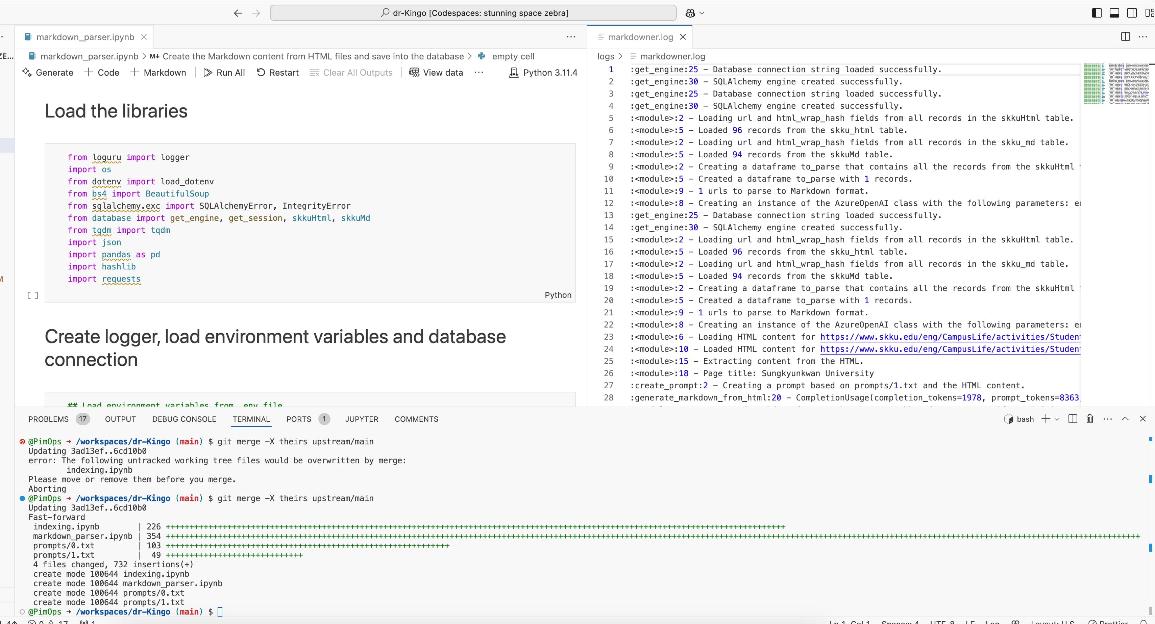1155x624 pixels.
Task: Open new terminal profile dropdown arrow
Action: point(1057,419)
